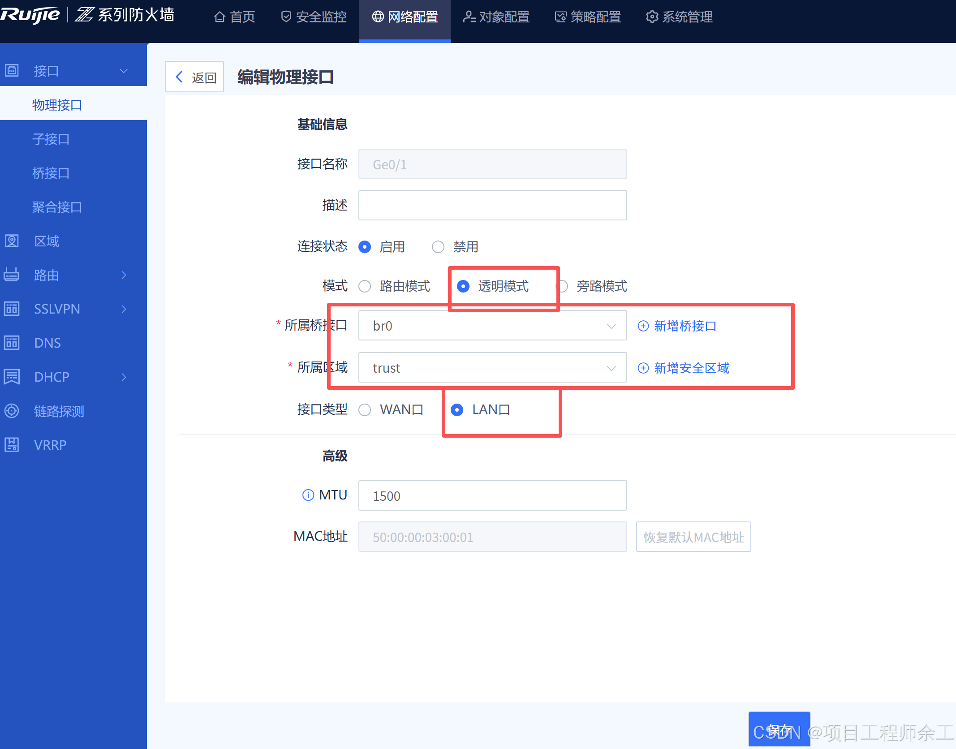Collapse the 接口 sidebar section
The height and width of the screenshot is (749, 956).
tap(124, 71)
